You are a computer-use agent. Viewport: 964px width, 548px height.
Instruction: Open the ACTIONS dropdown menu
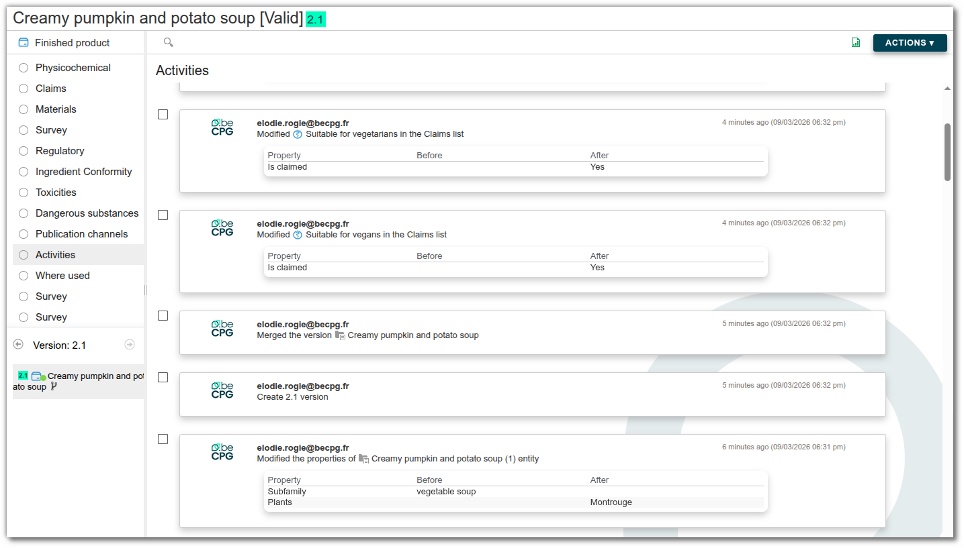(x=910, y=43)
